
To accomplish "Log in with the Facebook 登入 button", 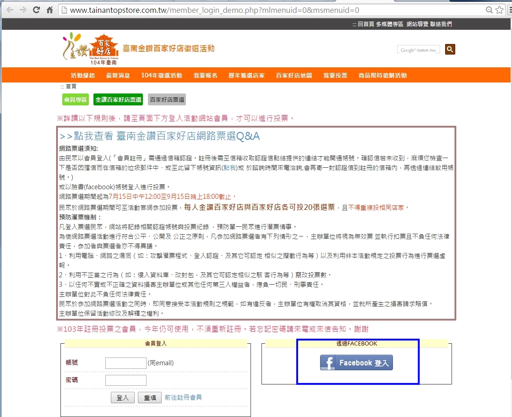I will [x=356, y=362].
